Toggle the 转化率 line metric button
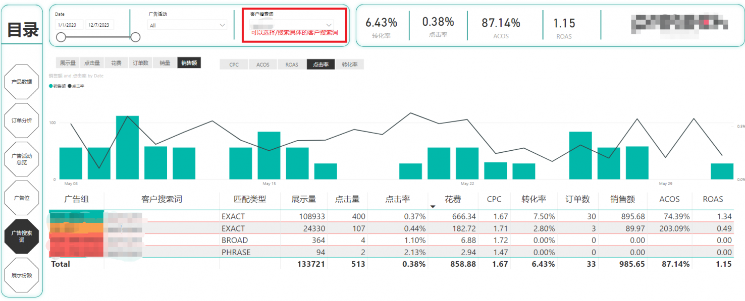The width and height of the screenshot is (745, 301). pos(350,65)
